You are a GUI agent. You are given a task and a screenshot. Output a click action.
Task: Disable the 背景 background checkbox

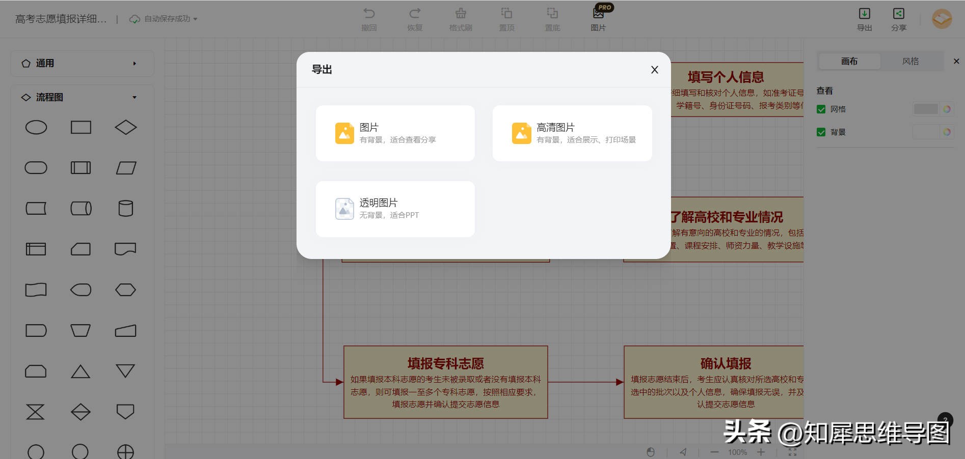point(821,132)
